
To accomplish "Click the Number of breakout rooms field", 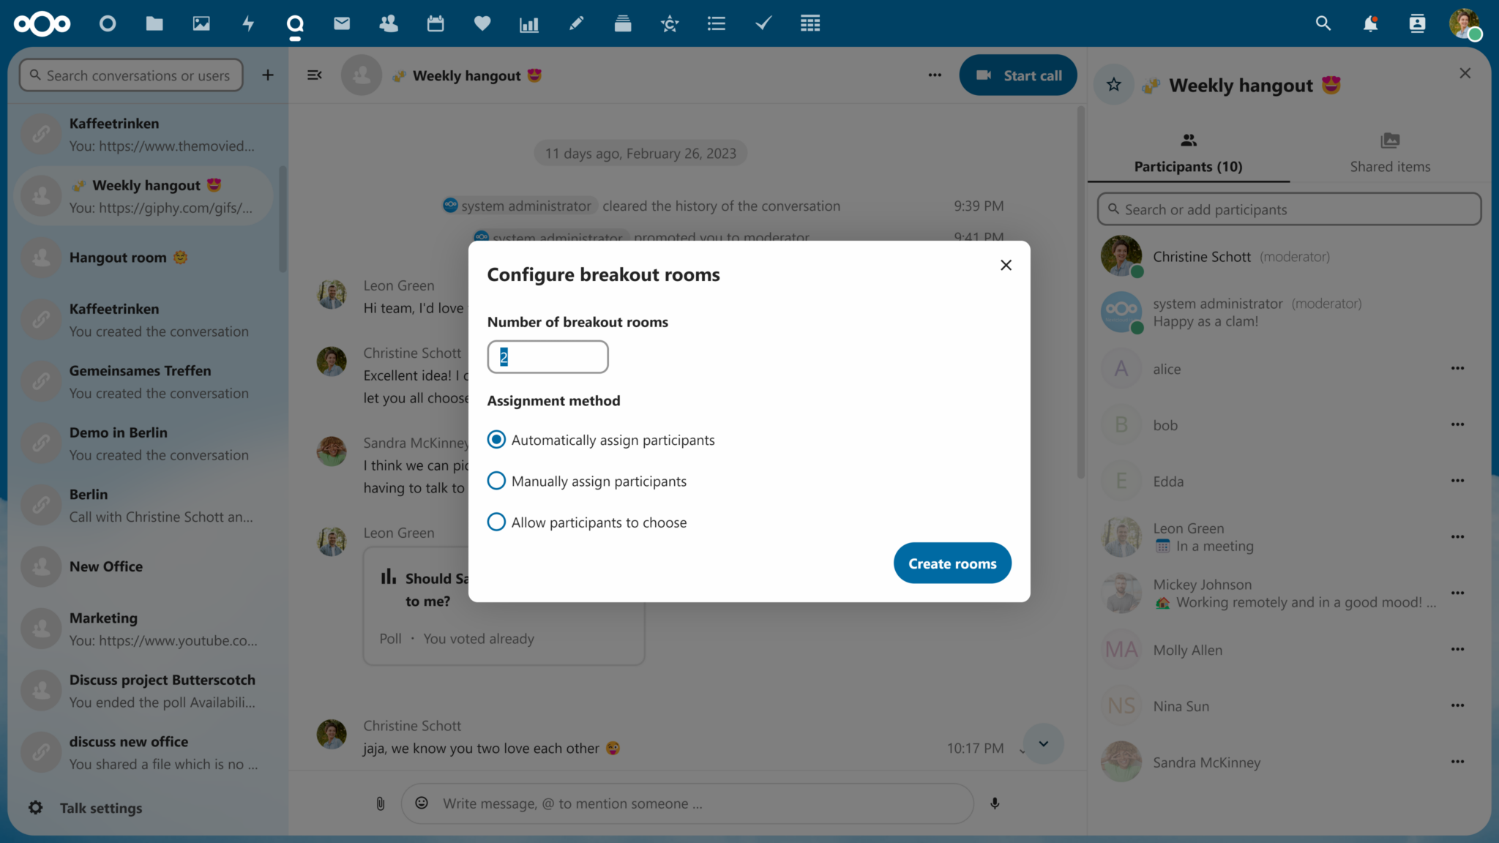I will pyautogui.click(x=547, y=356).
